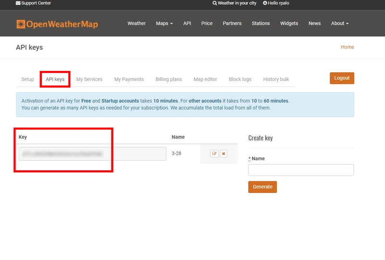
Task: Delete the 3-28 API key with the x icon
Action: (223, 154)
